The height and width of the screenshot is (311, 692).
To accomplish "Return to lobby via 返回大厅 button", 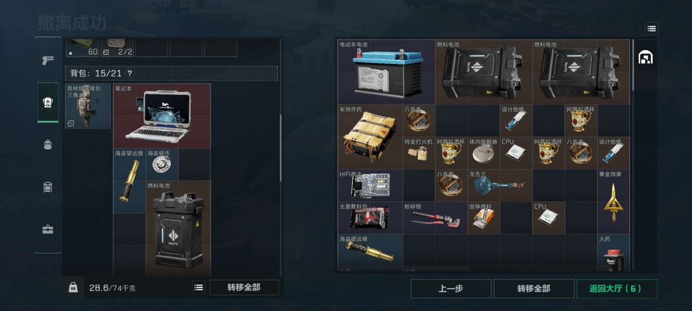I will pyautogui.click(x=616, y=289).
